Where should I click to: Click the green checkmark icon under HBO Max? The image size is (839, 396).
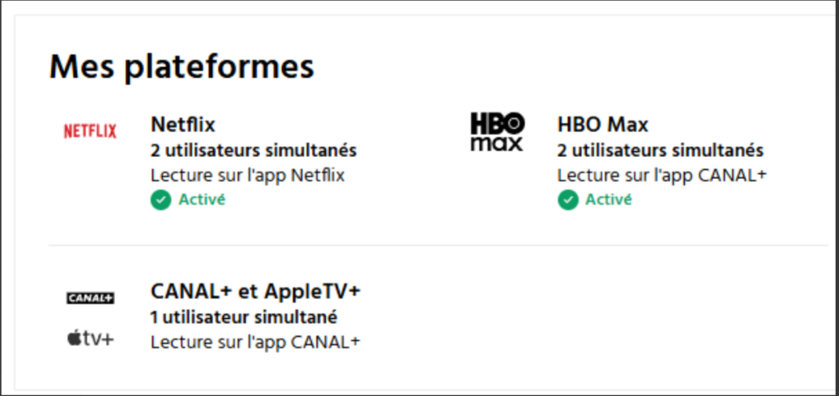tap(567, 200)
